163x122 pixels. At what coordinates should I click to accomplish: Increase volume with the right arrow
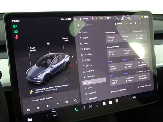[x=139, y=97]
